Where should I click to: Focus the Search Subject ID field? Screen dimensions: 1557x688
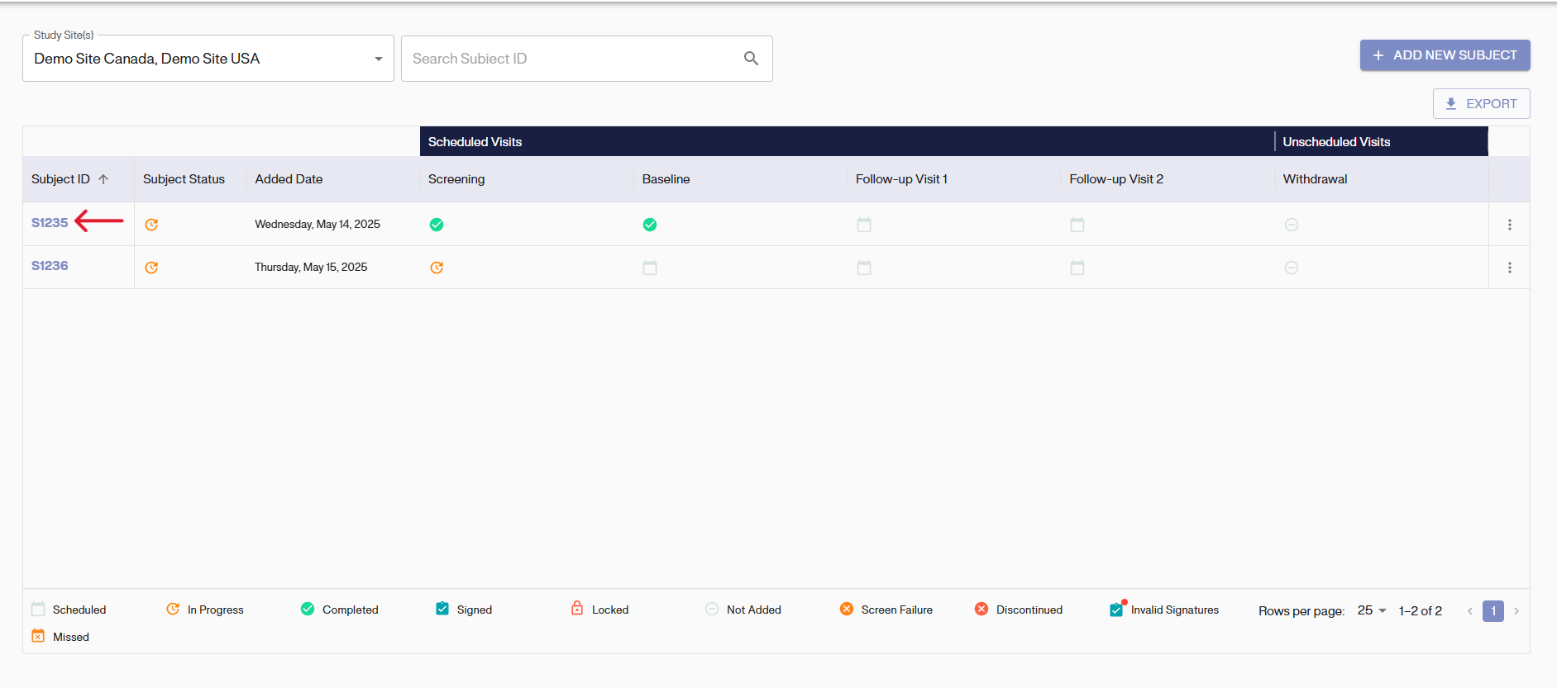click(571, 59)
